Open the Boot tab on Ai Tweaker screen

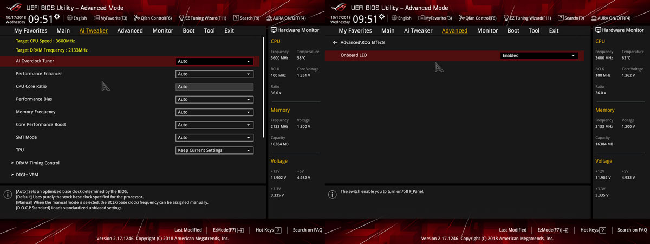[188, 30]
